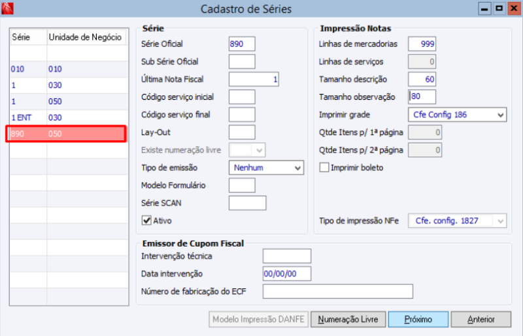Select the 1 ENT series row
The width and height of the screenshot is (523, 336).
(69, 117)
